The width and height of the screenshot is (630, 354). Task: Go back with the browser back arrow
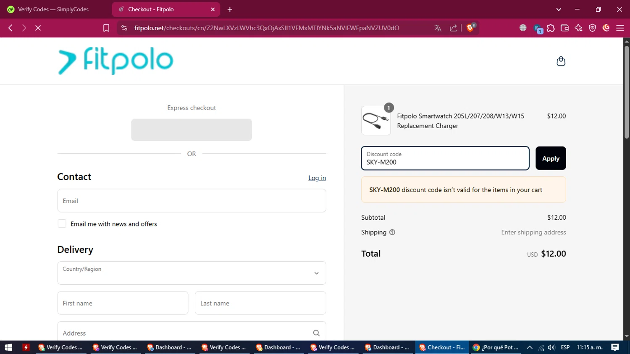click(x=10, y=28)
